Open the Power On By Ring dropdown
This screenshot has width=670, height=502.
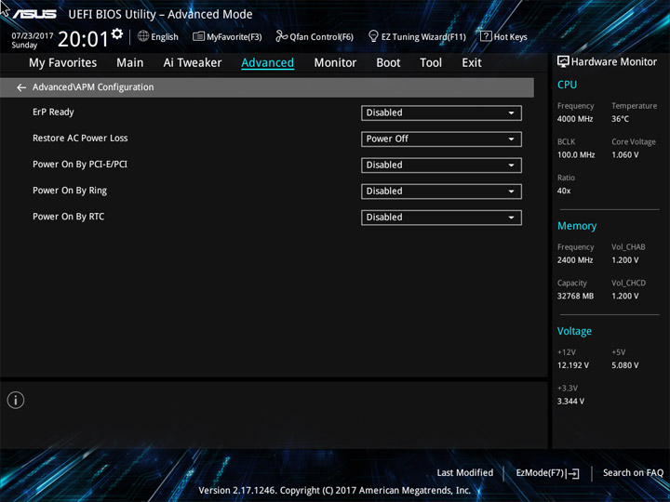click(x=441, y=192)
